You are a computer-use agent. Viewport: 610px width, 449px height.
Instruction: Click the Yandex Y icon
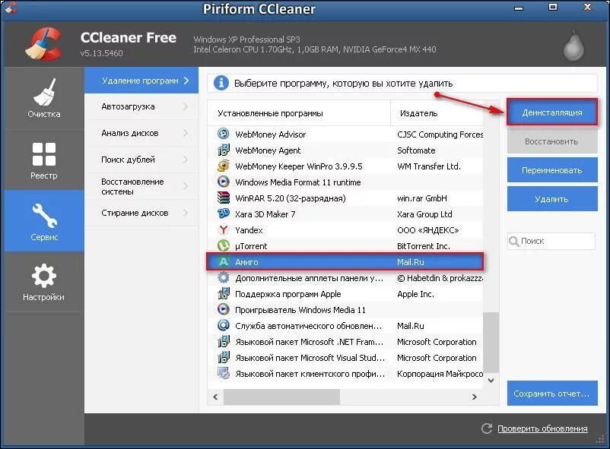tap(224, 229)
